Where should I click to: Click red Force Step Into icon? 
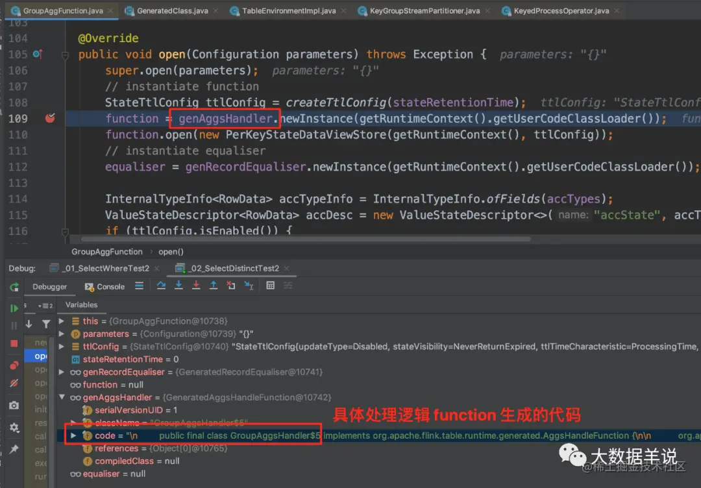tap(196, 286)
